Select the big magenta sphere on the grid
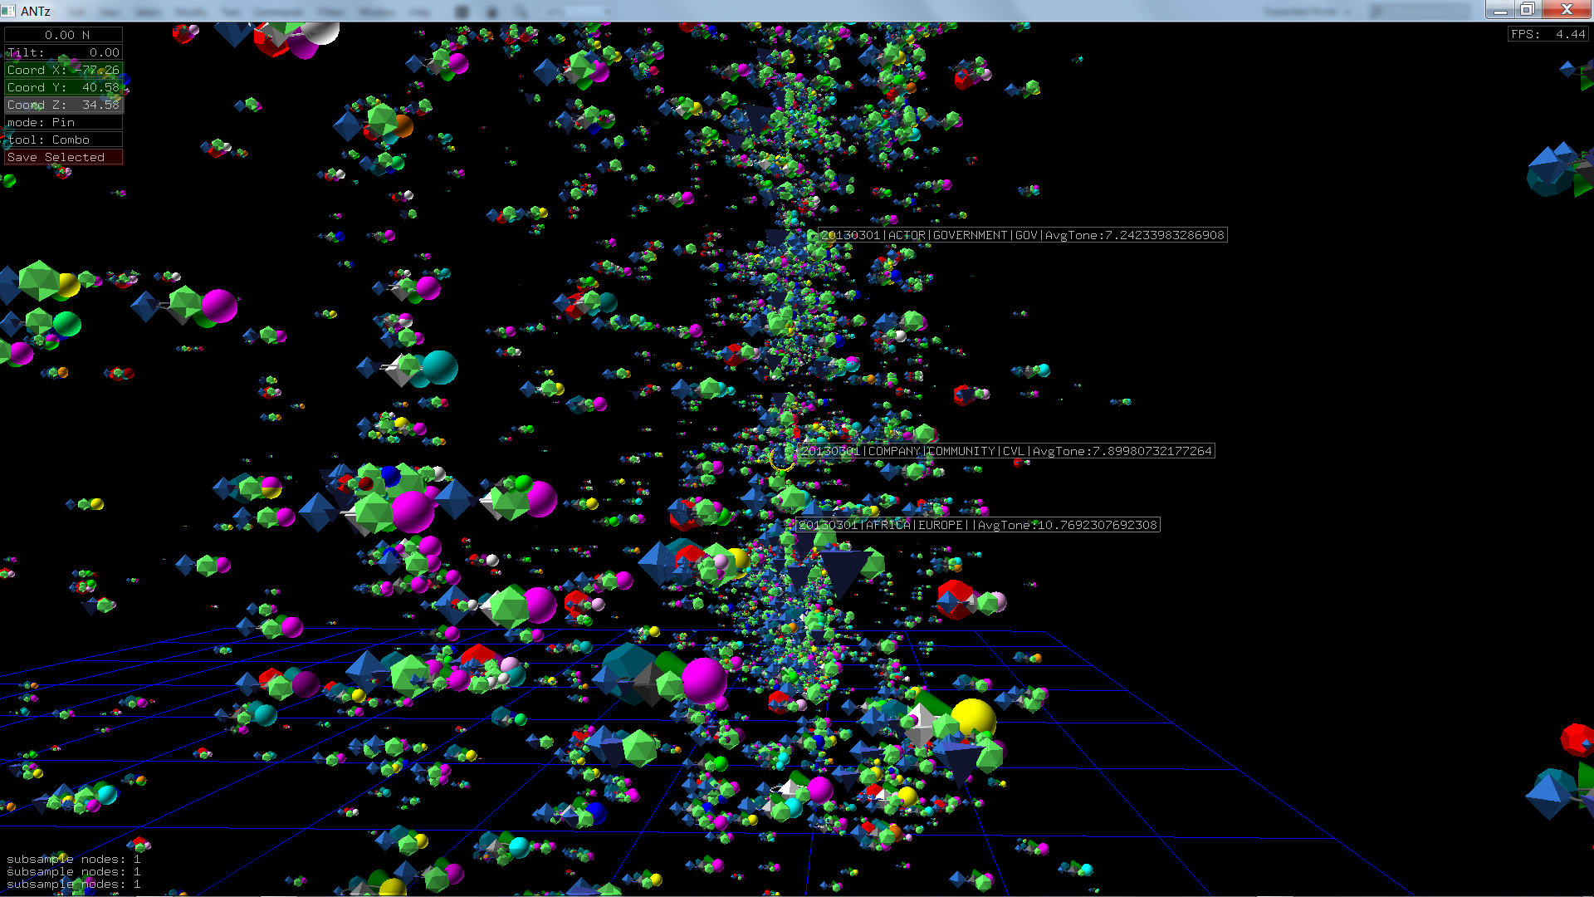The image size is (1594, 897). (x=704, y=679)
